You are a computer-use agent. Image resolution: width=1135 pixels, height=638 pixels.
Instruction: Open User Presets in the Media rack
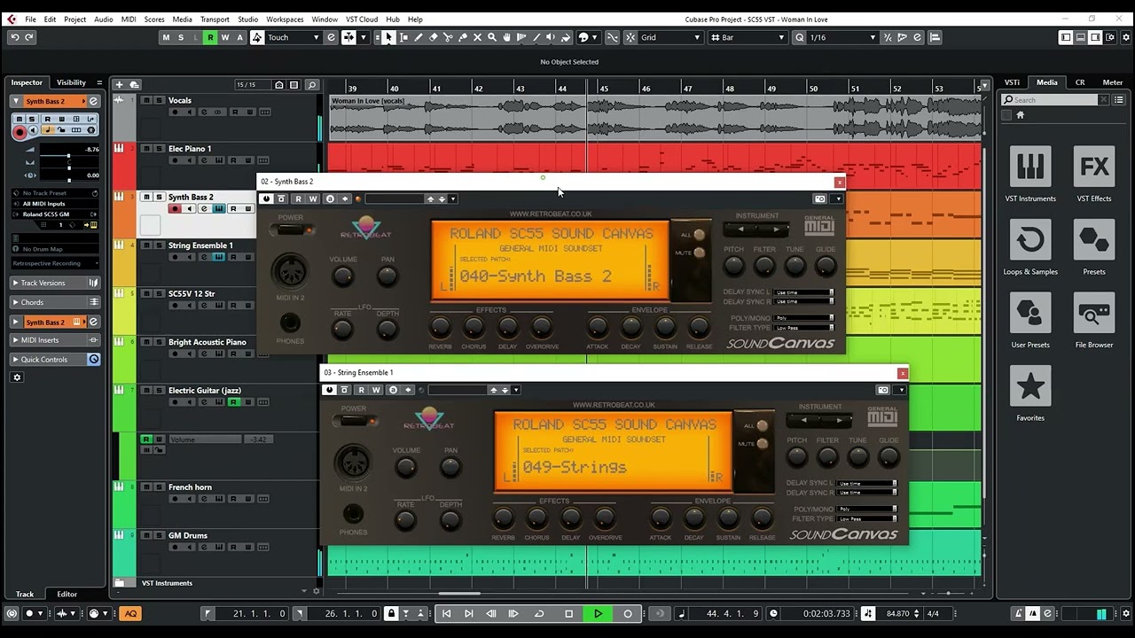[x=1030, y=321]
